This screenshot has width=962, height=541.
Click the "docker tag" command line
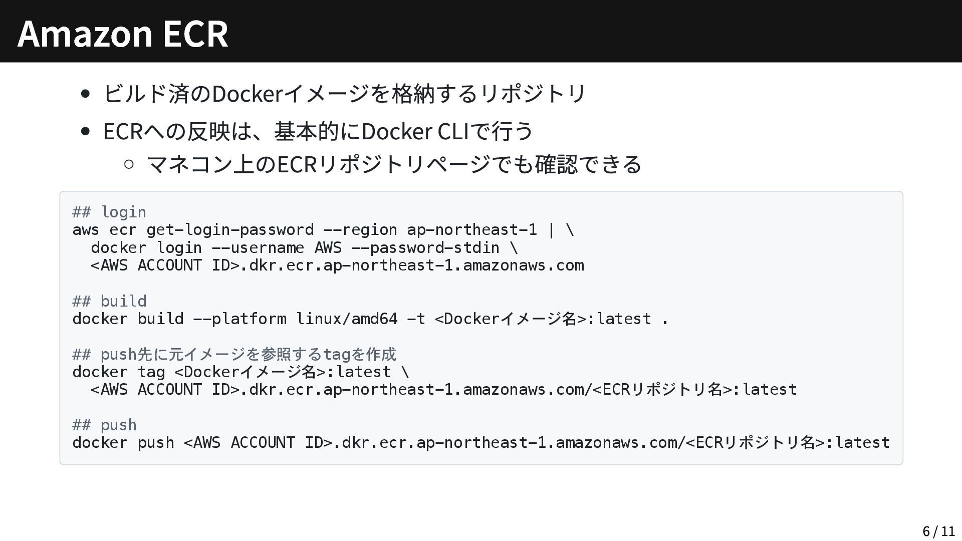pyautogui.click(x=241, y=372)
